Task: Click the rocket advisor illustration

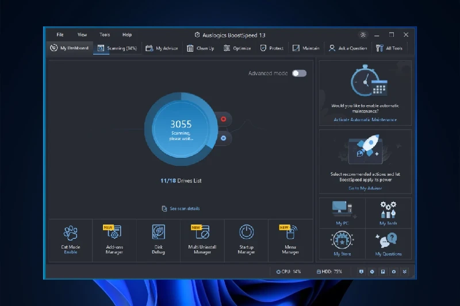Action: 366,149
